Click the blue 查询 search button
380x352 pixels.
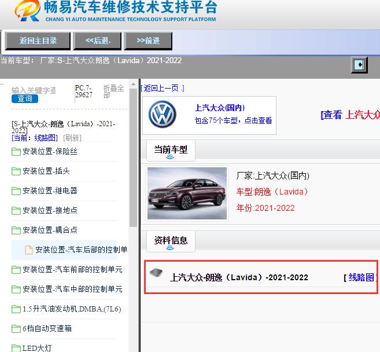coord(25,99)
